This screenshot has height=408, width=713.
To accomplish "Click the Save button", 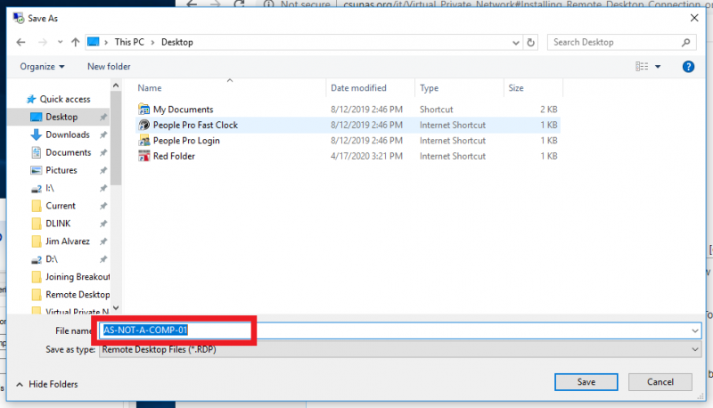I will tap(586, 382).
